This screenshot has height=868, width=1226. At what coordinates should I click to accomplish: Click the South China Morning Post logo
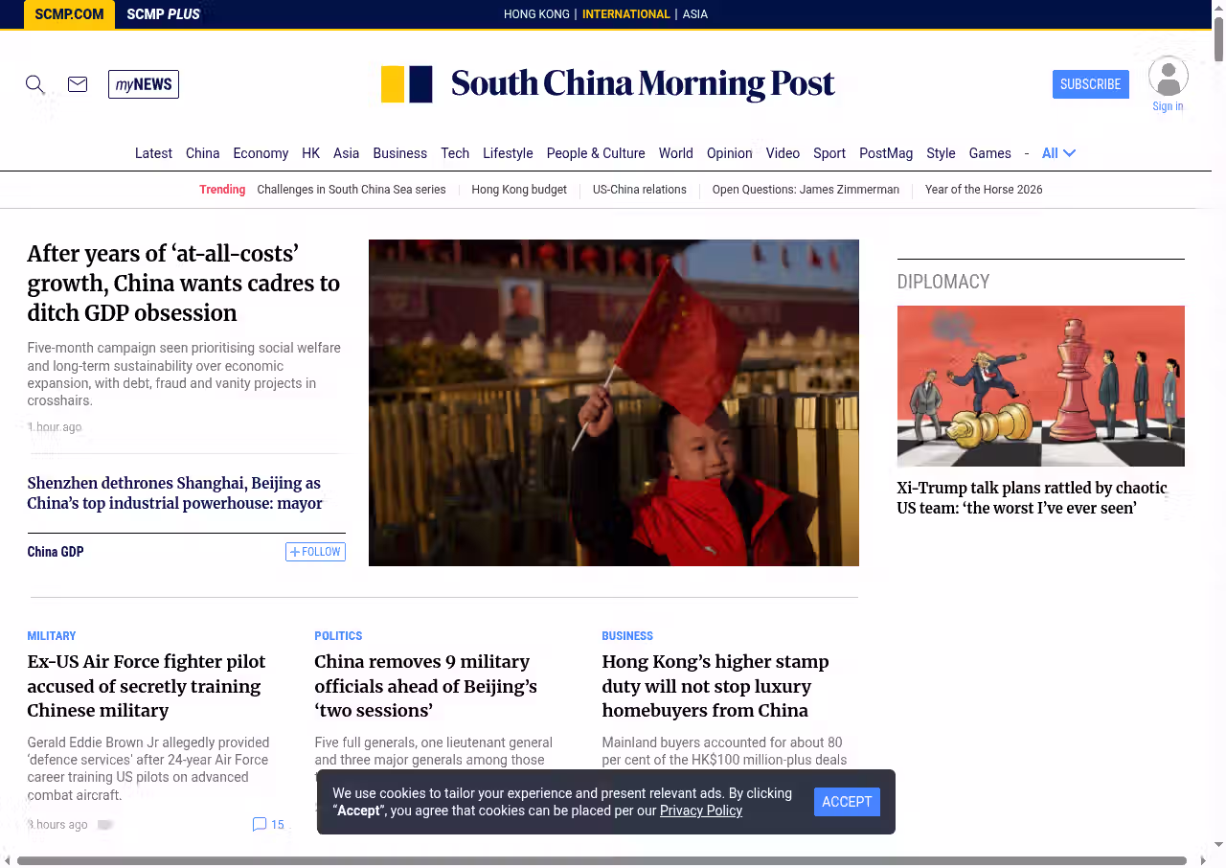(608, 84)
